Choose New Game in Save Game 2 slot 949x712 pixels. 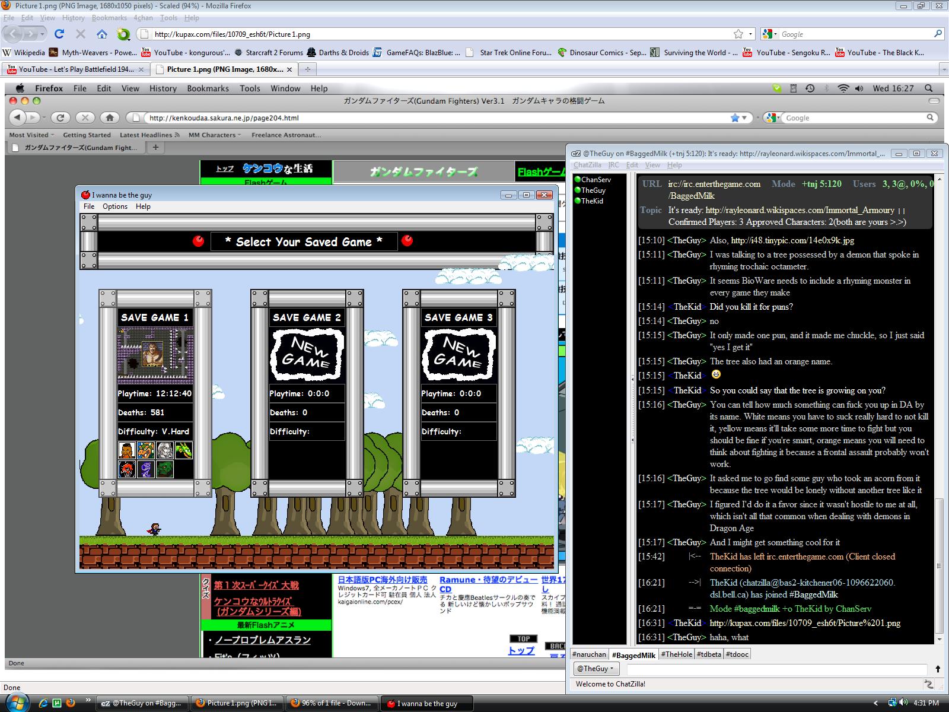(307, 355)
